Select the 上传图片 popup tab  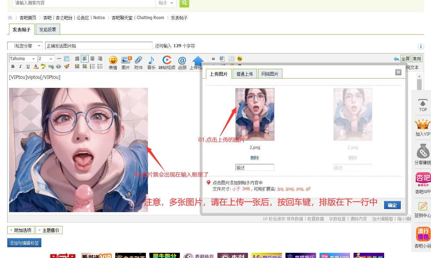218,74
